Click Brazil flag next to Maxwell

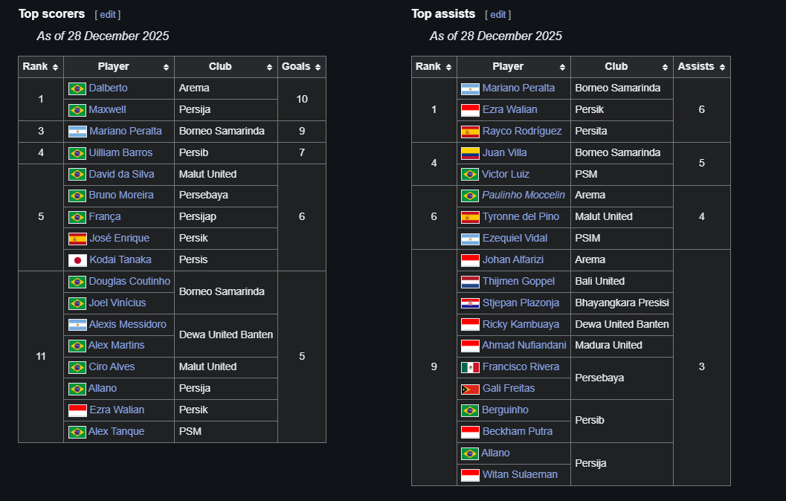tap(77, 110)
